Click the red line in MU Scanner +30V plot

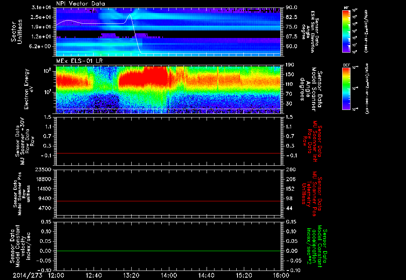[169, 153]
